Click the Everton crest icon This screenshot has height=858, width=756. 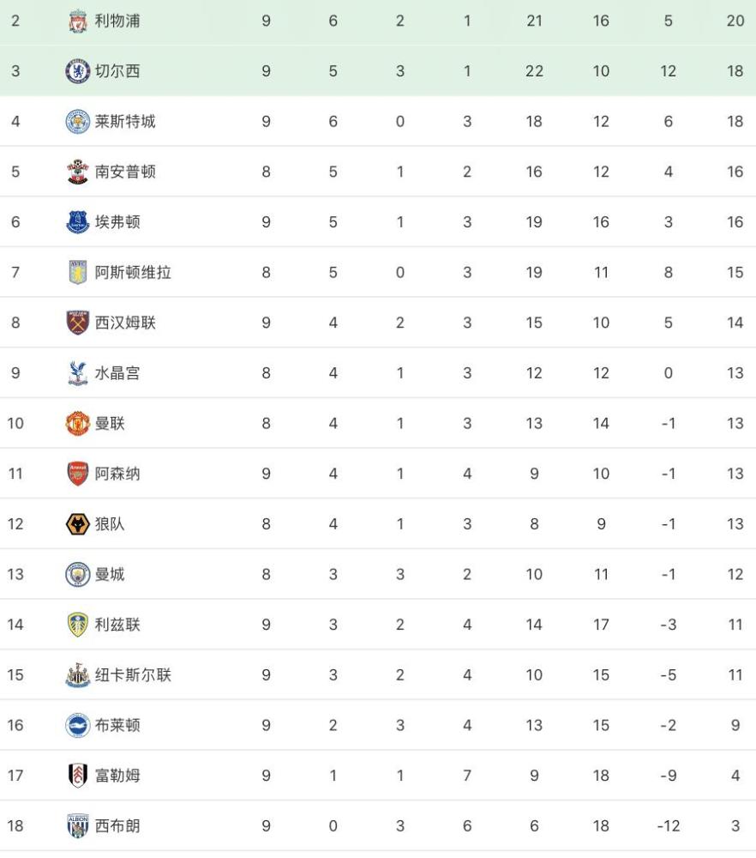point(77,222)
